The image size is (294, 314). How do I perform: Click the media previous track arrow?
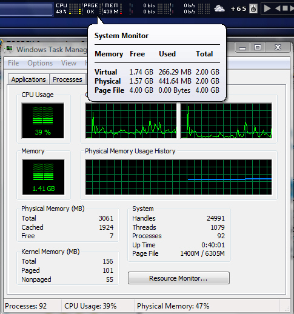pyautogui.click(x=278, y=8)
